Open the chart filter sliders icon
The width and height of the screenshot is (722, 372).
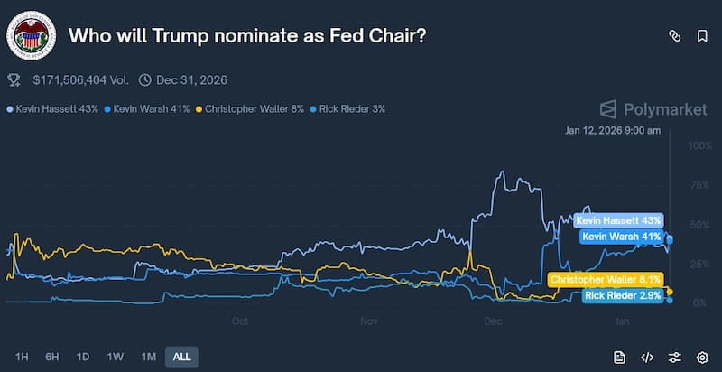pos(674,357)
